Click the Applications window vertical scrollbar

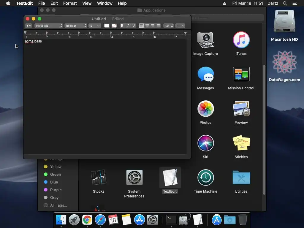point(264,130)
